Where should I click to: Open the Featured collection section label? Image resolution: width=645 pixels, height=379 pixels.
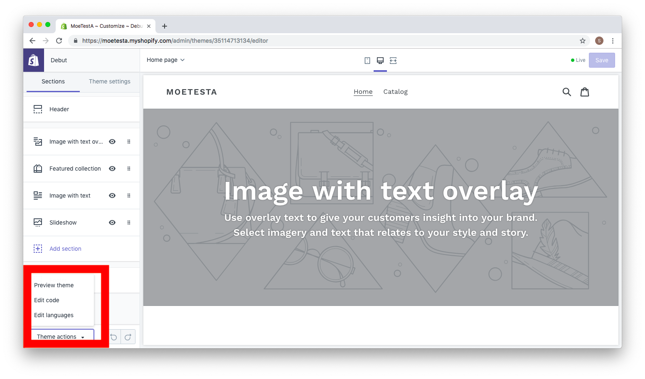click(75, 169)
